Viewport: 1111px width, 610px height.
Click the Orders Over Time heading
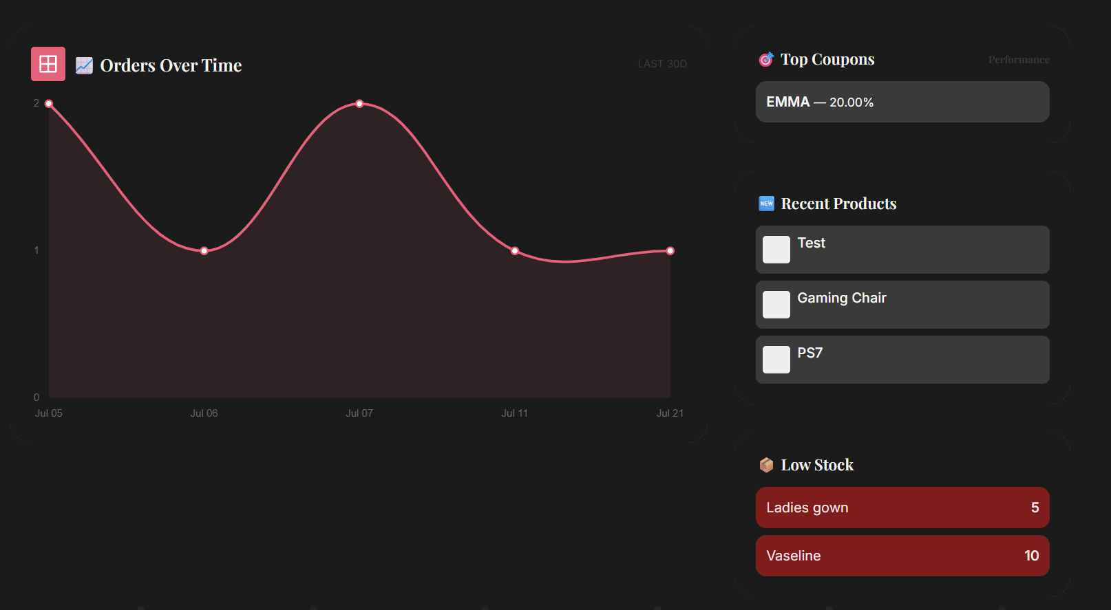171,65
